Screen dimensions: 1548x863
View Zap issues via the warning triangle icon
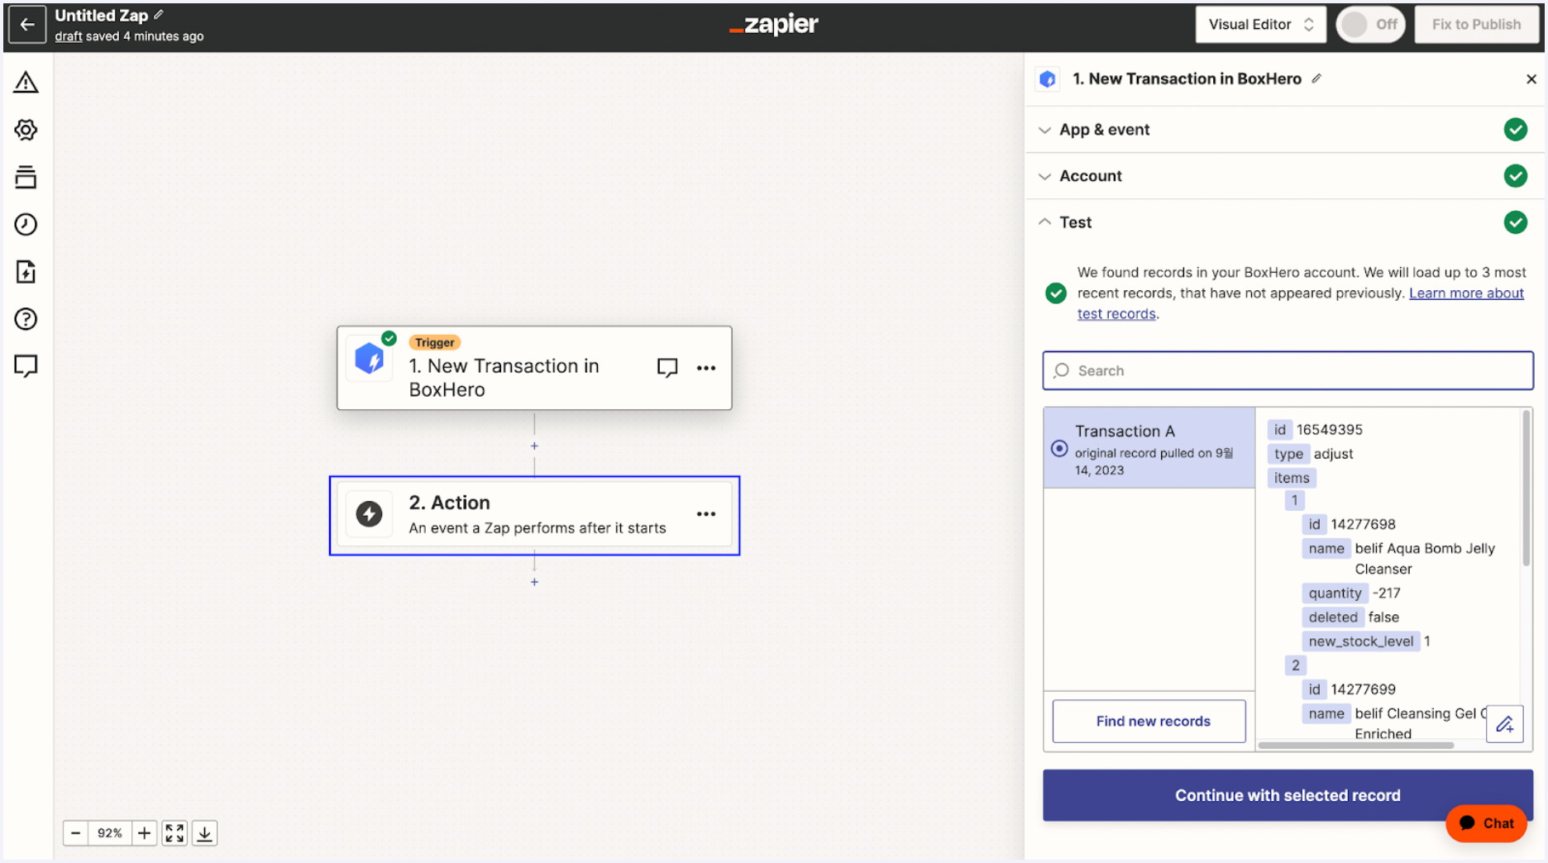[x=26, y=83]
